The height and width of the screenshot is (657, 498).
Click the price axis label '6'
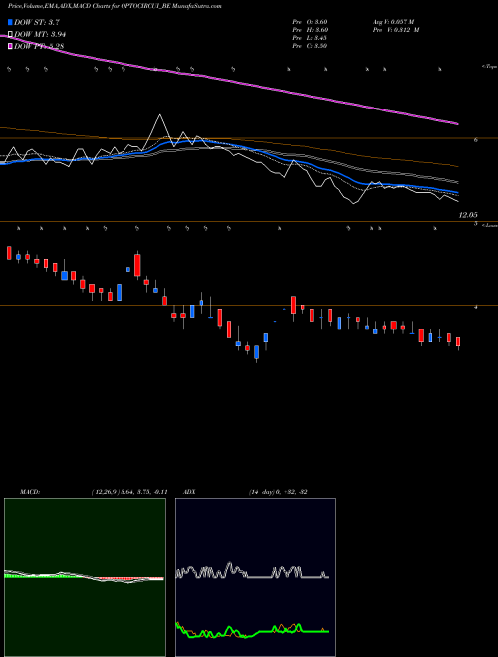[476, 140]
